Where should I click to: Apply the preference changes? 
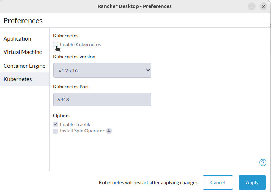coord(252,182)
